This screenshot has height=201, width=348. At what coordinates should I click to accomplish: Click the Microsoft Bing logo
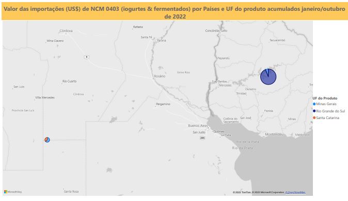13,192
